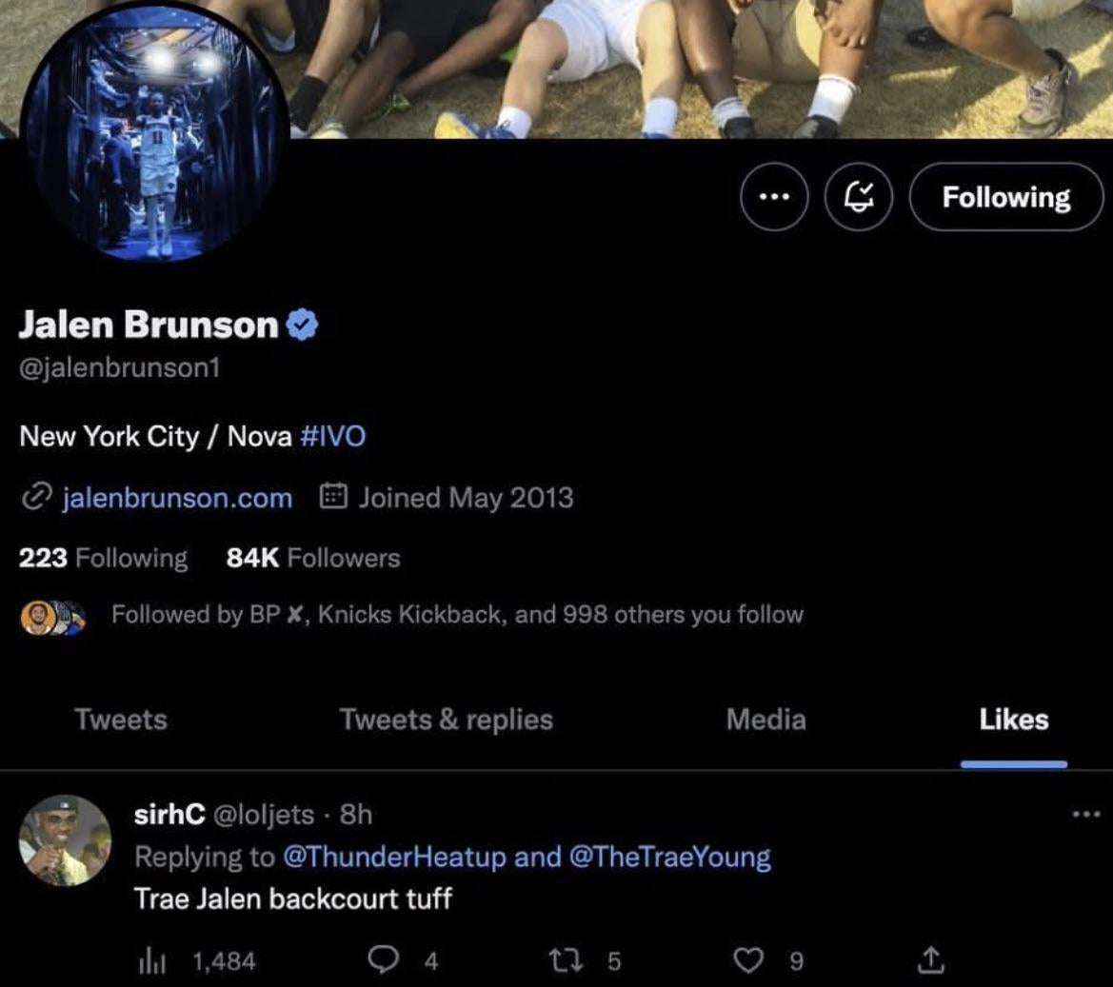Image resolution: width=1113 pixels, height=987 pixels.
Task: Open sirhC's tweet avatar
Action: 66,840
